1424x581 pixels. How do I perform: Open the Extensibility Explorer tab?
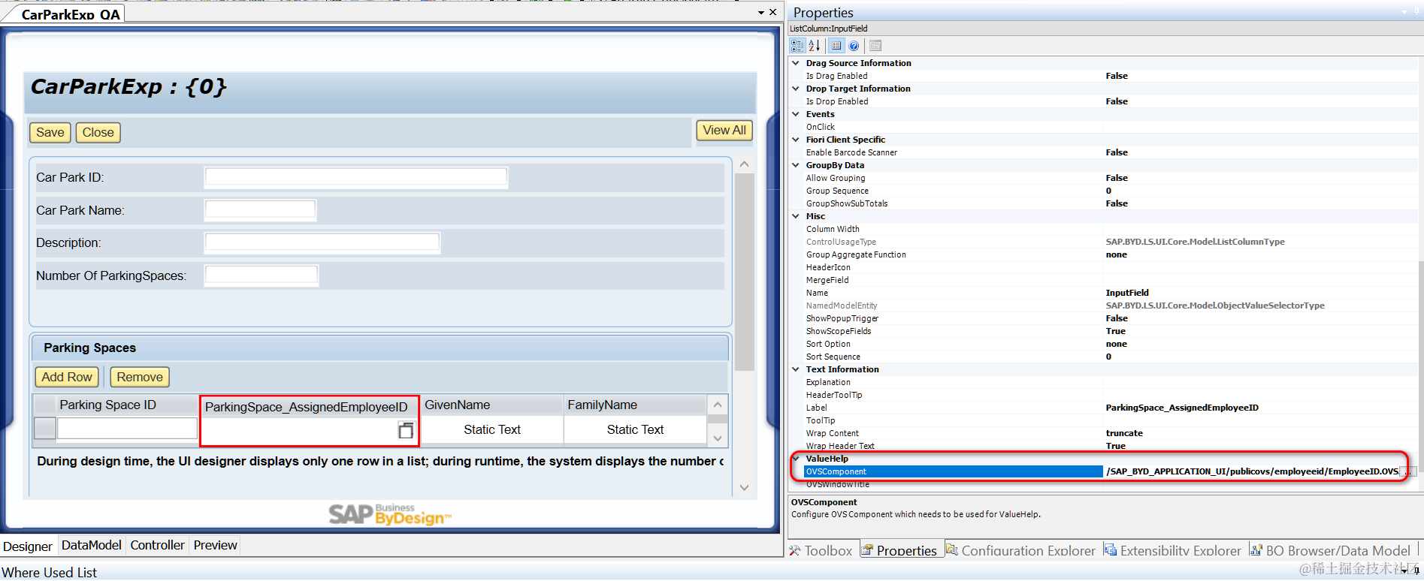coord(1173,551)
